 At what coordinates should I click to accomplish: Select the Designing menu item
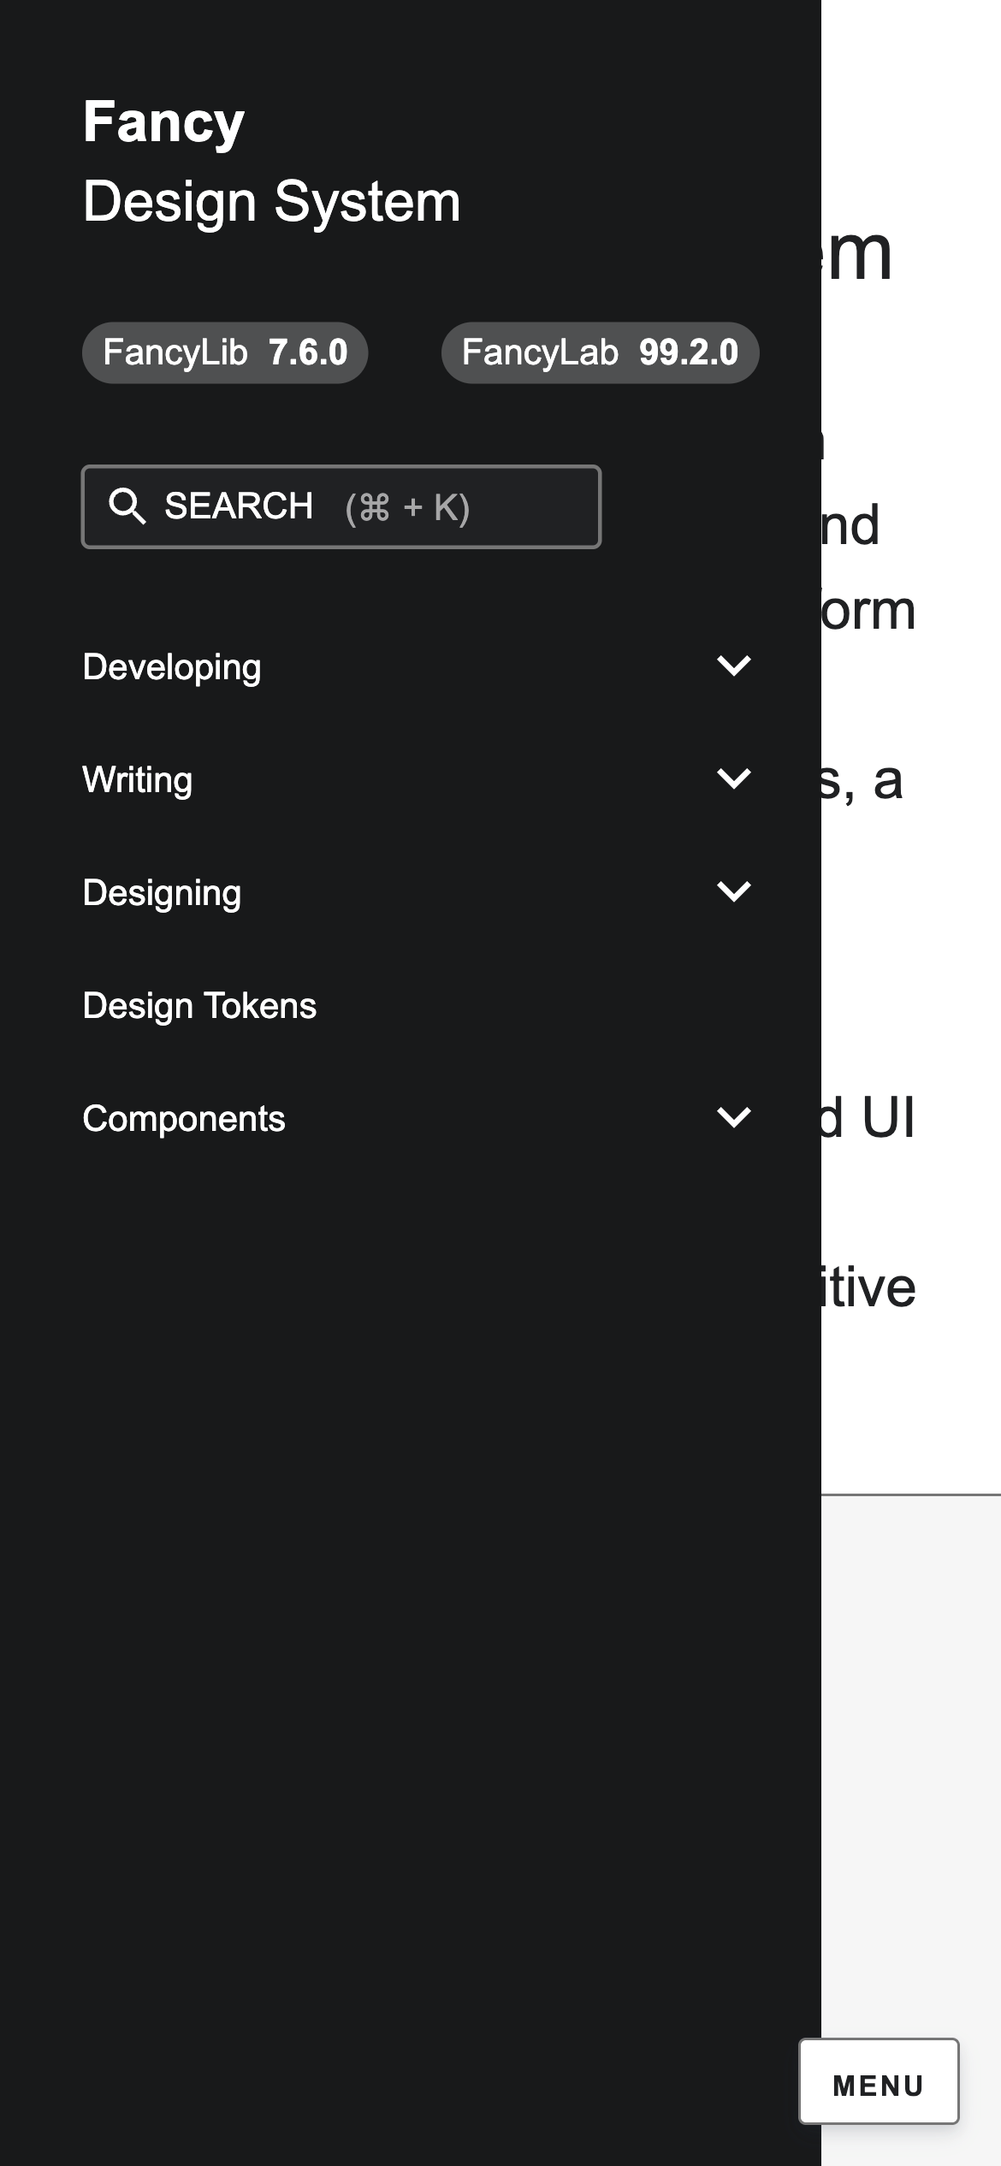[x=163, y=893]
